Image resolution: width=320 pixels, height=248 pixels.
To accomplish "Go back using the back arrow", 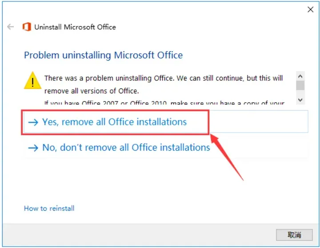I will pos(11,27).
